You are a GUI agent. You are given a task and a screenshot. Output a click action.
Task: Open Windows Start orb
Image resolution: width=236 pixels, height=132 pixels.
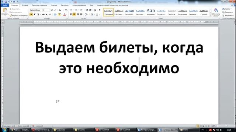(5, 129)
